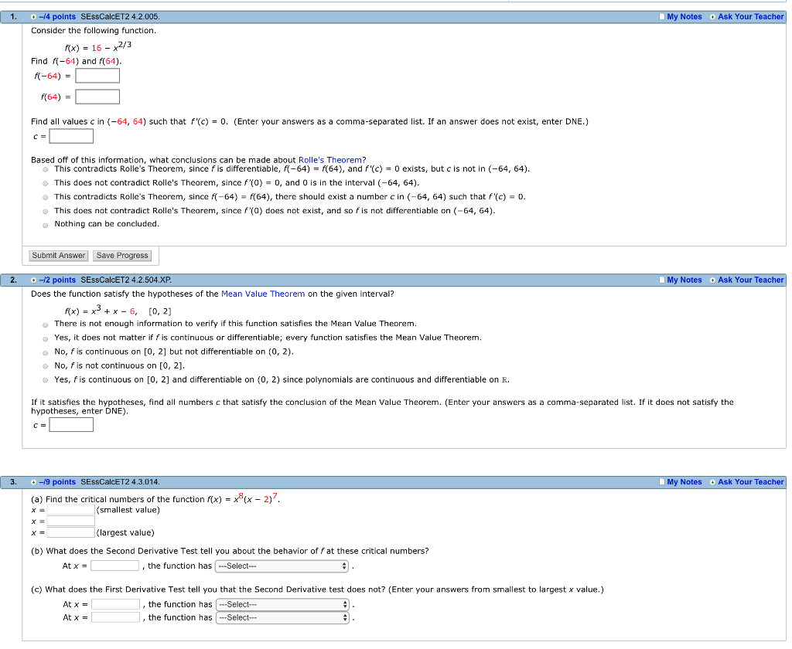Image resolution: width=792 pixels, height=649 pixels.
Task: Click the Save Progress button
Action: click(x=122, y=256)
